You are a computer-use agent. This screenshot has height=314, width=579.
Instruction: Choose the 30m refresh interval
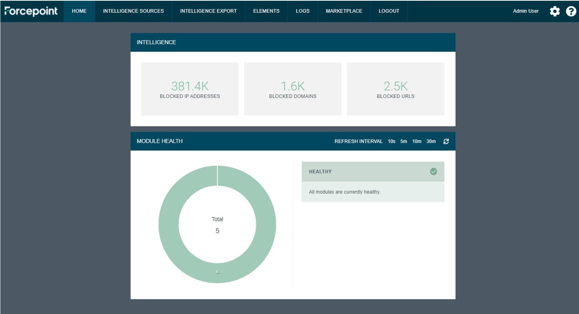431,141
